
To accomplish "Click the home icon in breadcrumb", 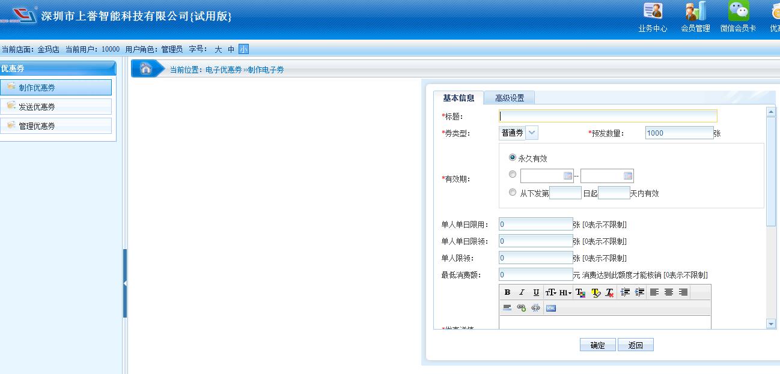I will (146, 69).
